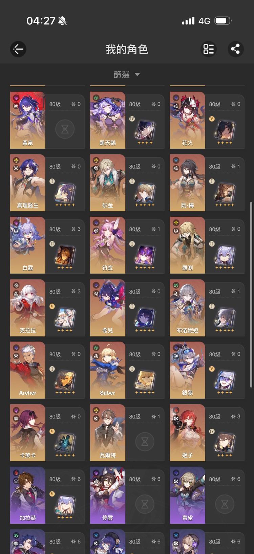This screenshot has width=254, height=554.
Task: Select 銀狼's equipped light cone icon
Action: [225, 381]
